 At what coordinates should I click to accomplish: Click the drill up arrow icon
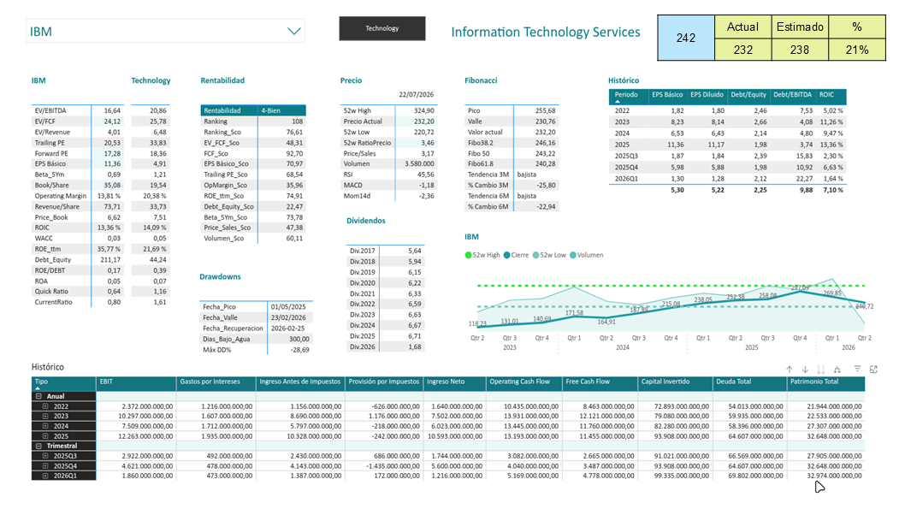pos(789,370)
